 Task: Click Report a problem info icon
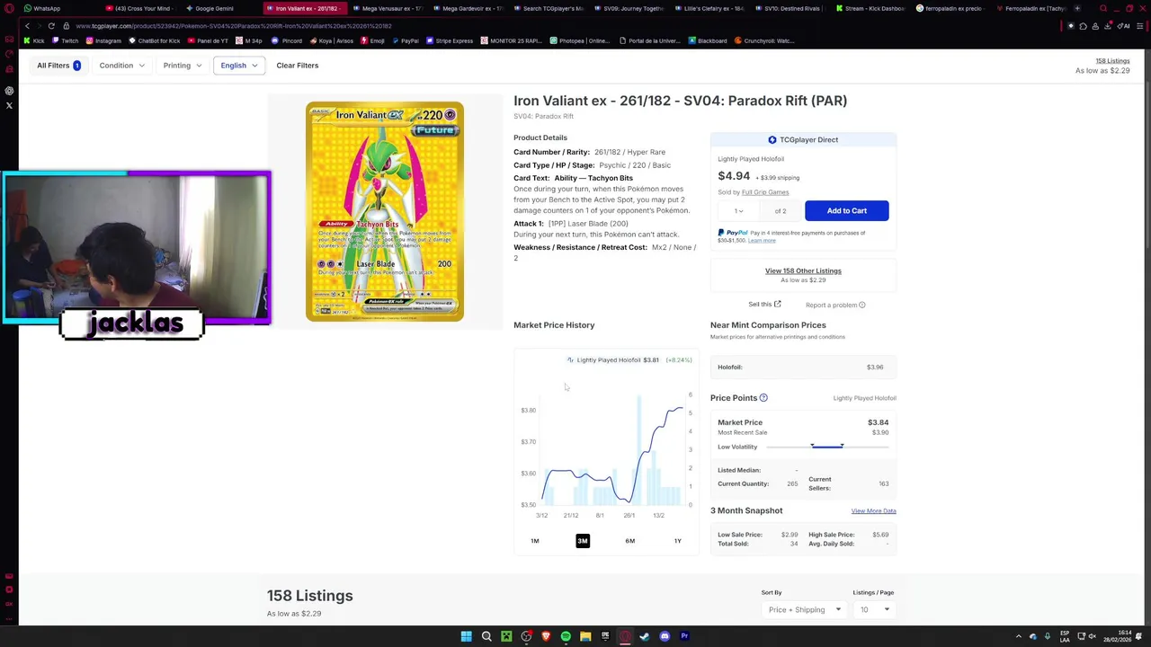click(861, 306)
